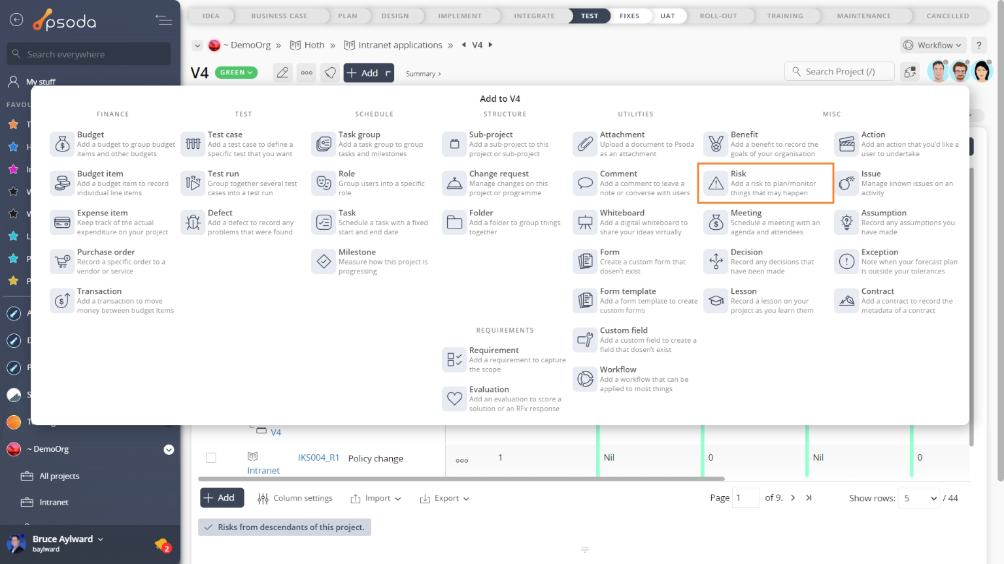Select the BUSINESS CASE stage
The height and width of the screenshot is (564, 1004).
pos(279,16)
